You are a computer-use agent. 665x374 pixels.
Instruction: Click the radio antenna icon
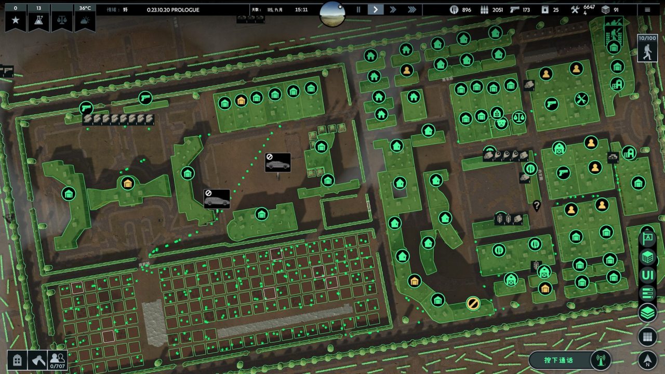click(601, 359)
